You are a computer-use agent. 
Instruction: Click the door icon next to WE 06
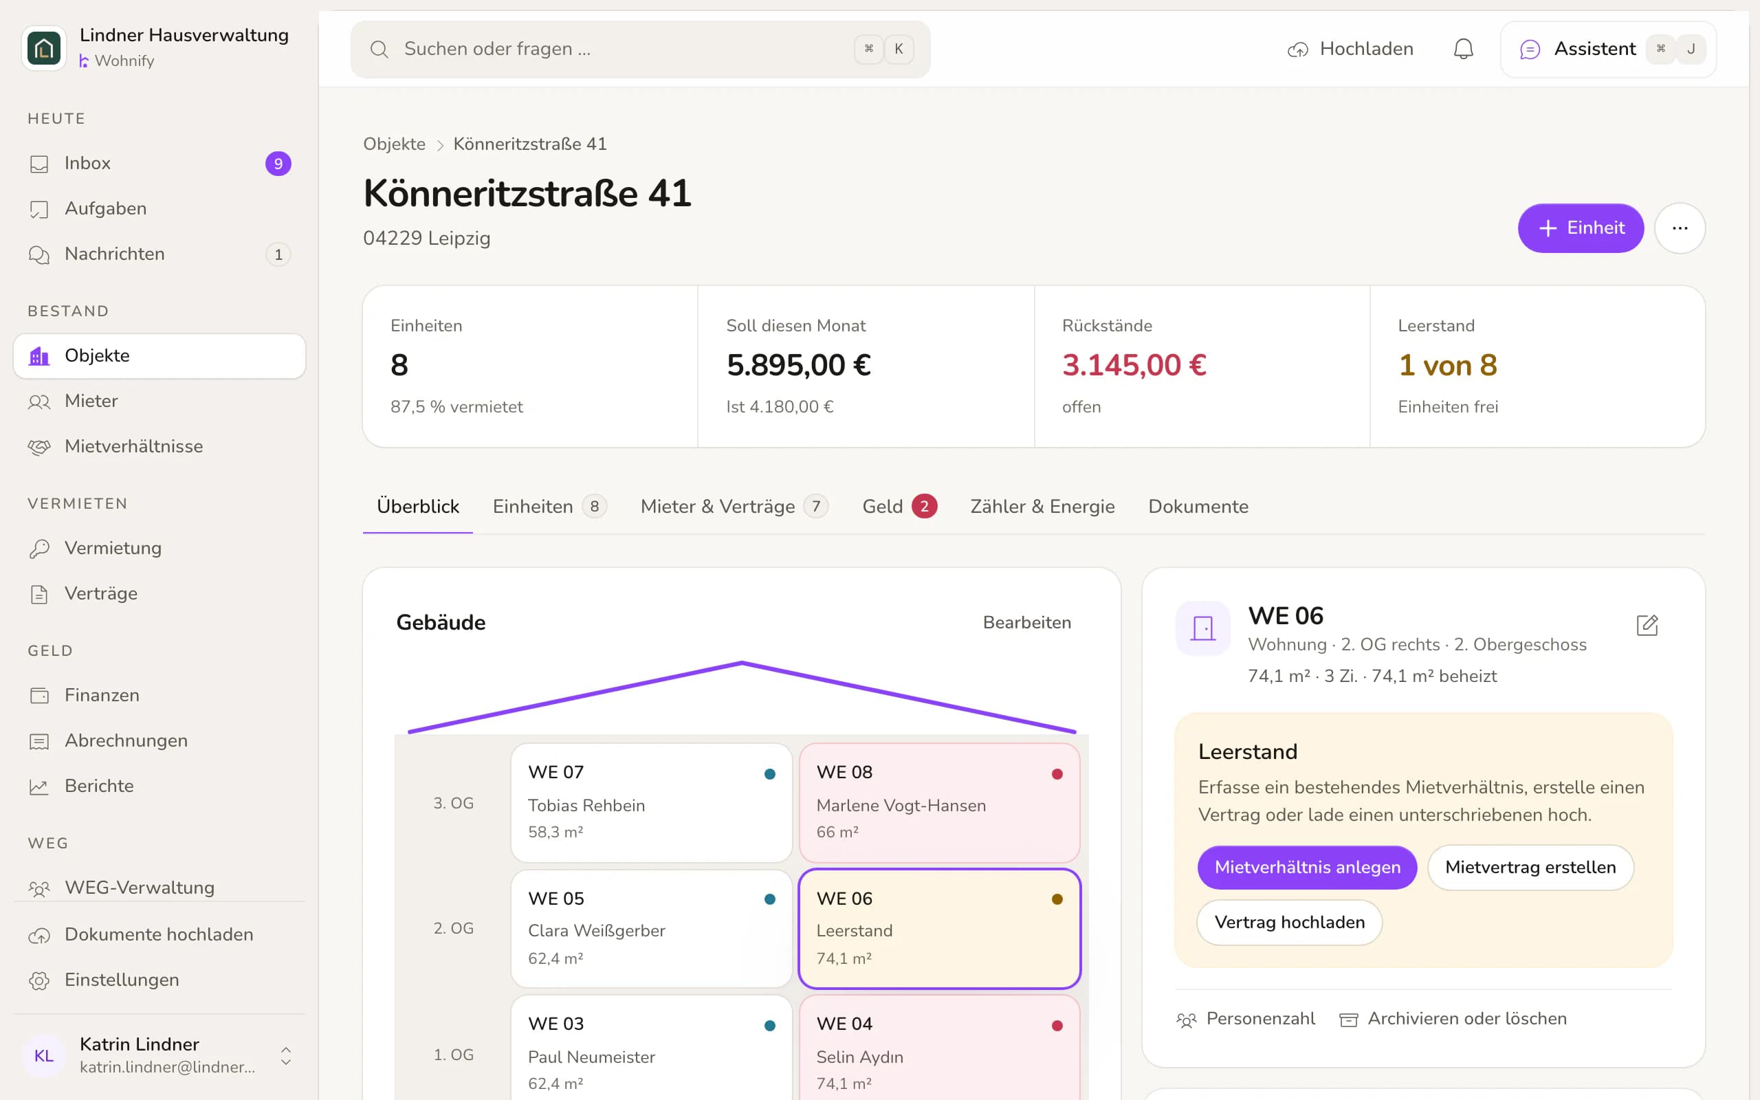[1203, 628]
